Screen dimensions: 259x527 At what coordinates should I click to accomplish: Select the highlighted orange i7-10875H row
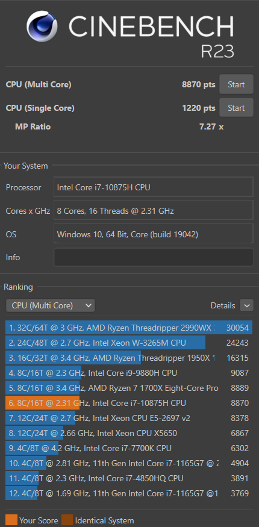point(129,403)
